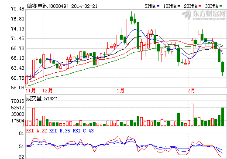The image size is (227, 159).
Task: Click price axis label 68.78
Action: [x=17, y=48]
